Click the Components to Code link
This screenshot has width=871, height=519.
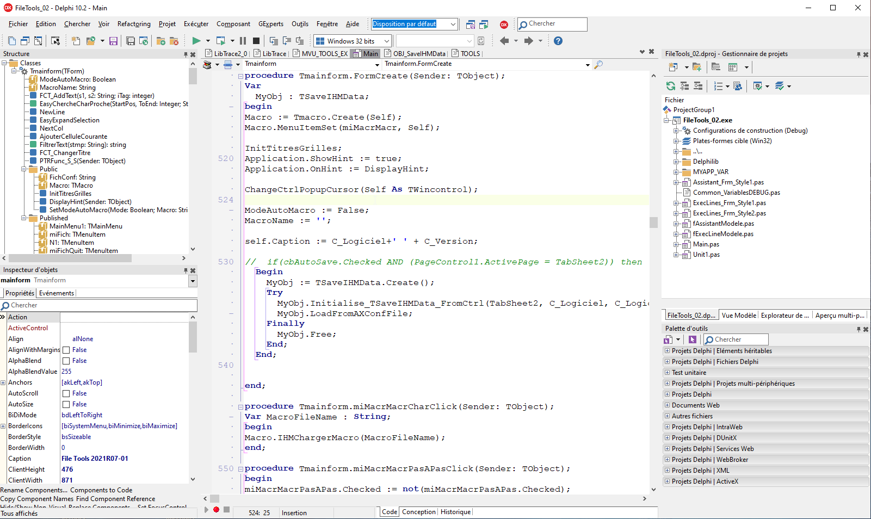pyautogui.click(x=101, y=490)
